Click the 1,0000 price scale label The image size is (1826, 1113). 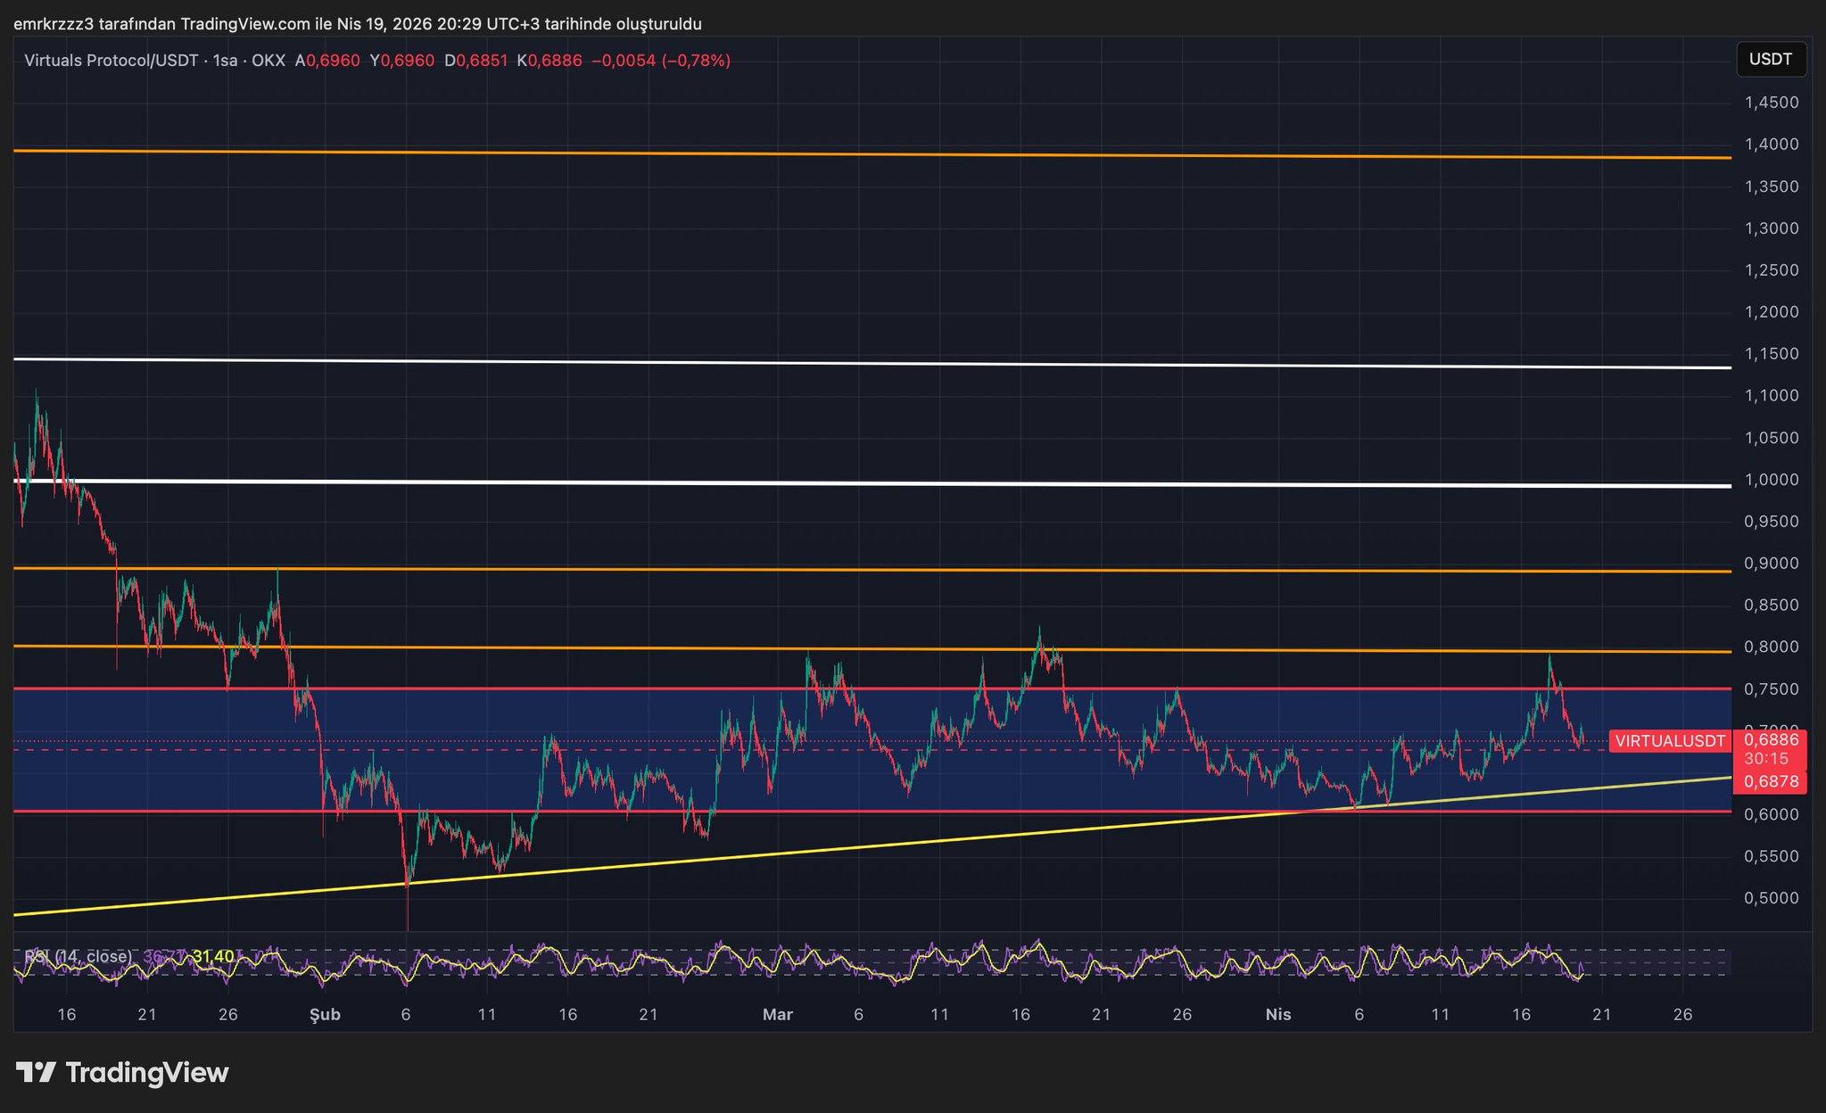pos(1771,480)
